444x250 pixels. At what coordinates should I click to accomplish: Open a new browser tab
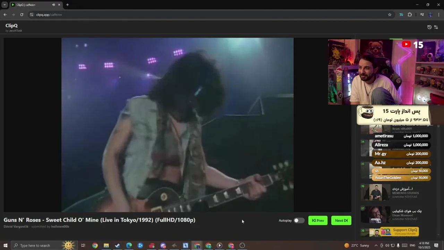[67, 5]
